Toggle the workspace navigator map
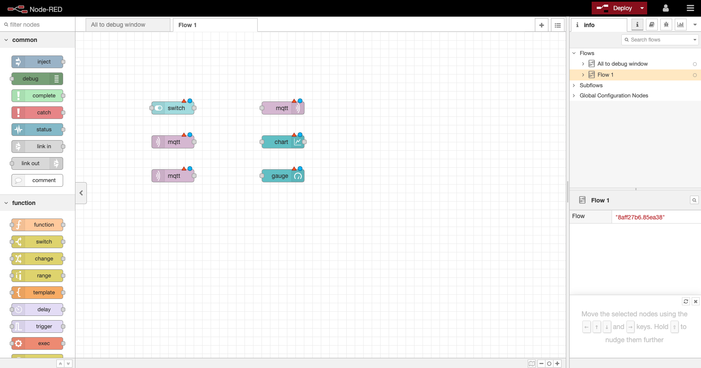The height and width of the screenshot is (368, 701). click(531, 363)
